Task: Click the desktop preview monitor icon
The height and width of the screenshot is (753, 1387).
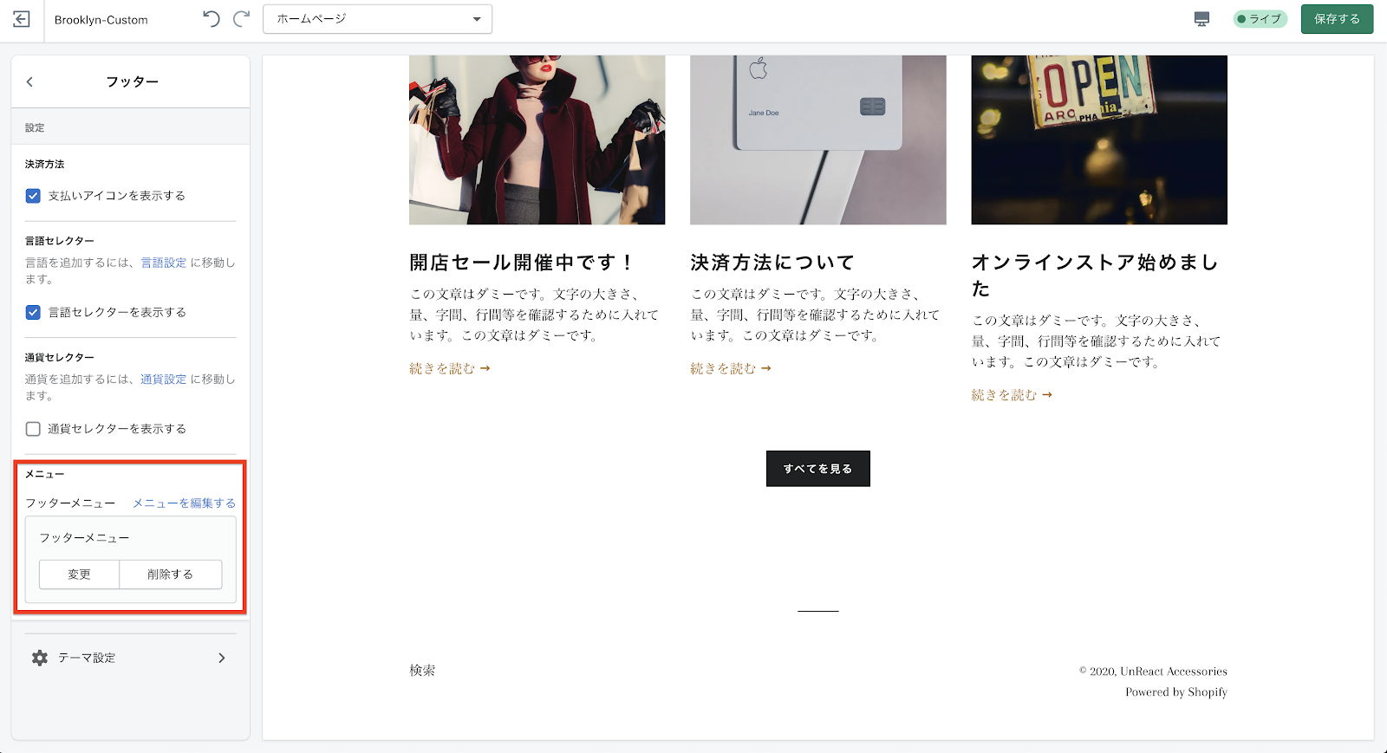Action: [1201, 19]
